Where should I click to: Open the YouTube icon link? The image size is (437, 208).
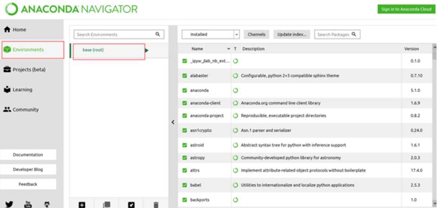tap(28, 204)
